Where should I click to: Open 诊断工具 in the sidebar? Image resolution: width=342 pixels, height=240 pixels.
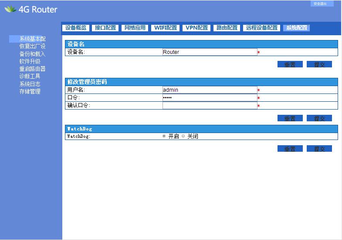coord(30,76)
